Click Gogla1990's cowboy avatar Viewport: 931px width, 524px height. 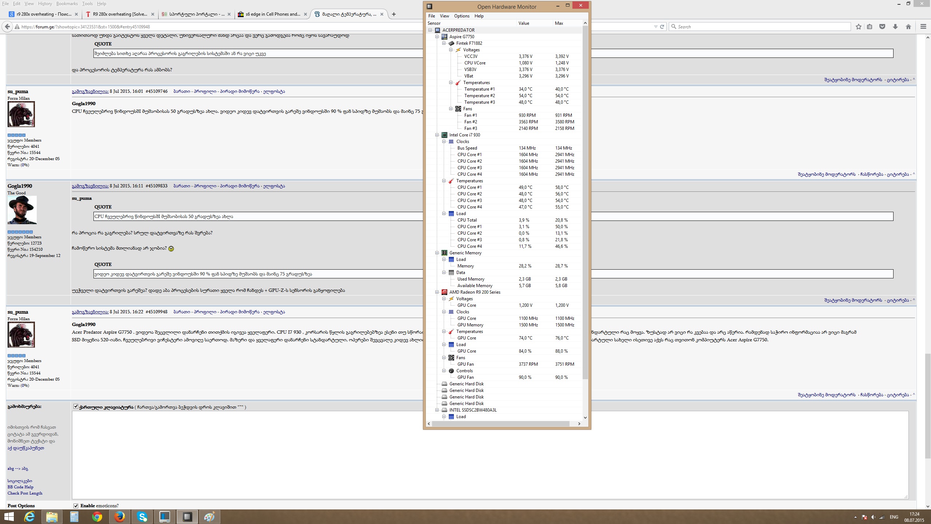[x=22, y=210]
